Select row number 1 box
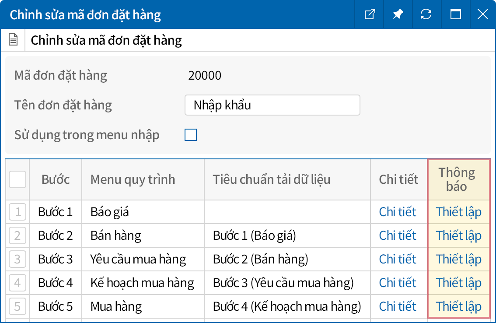This screenshot has width=496, height=323. 17,212
